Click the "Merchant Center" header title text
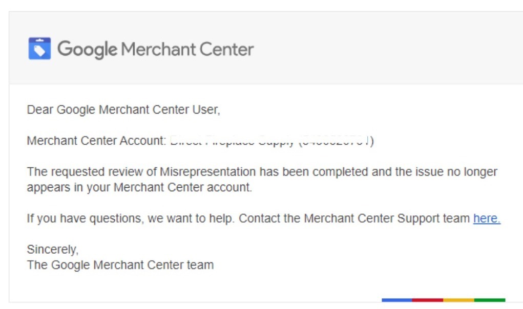Image resolution: width=523 pixels, height=309 pixels. click(187, 49)
